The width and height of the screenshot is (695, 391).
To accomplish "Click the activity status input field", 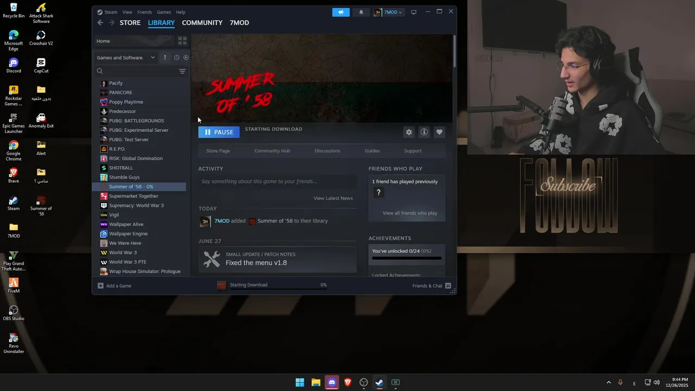I will pyautogui.click(x=277, y=181).
